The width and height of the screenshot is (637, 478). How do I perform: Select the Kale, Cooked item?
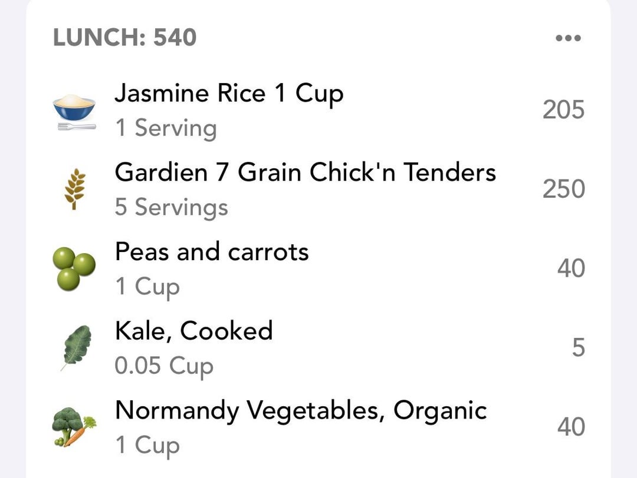(193, 331)
